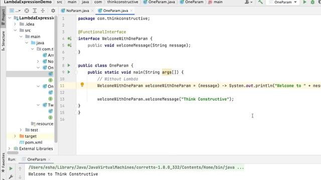Screen dimensions: 321x180
Task: Select the highlighted class row in Project tree
Action: 30,74
